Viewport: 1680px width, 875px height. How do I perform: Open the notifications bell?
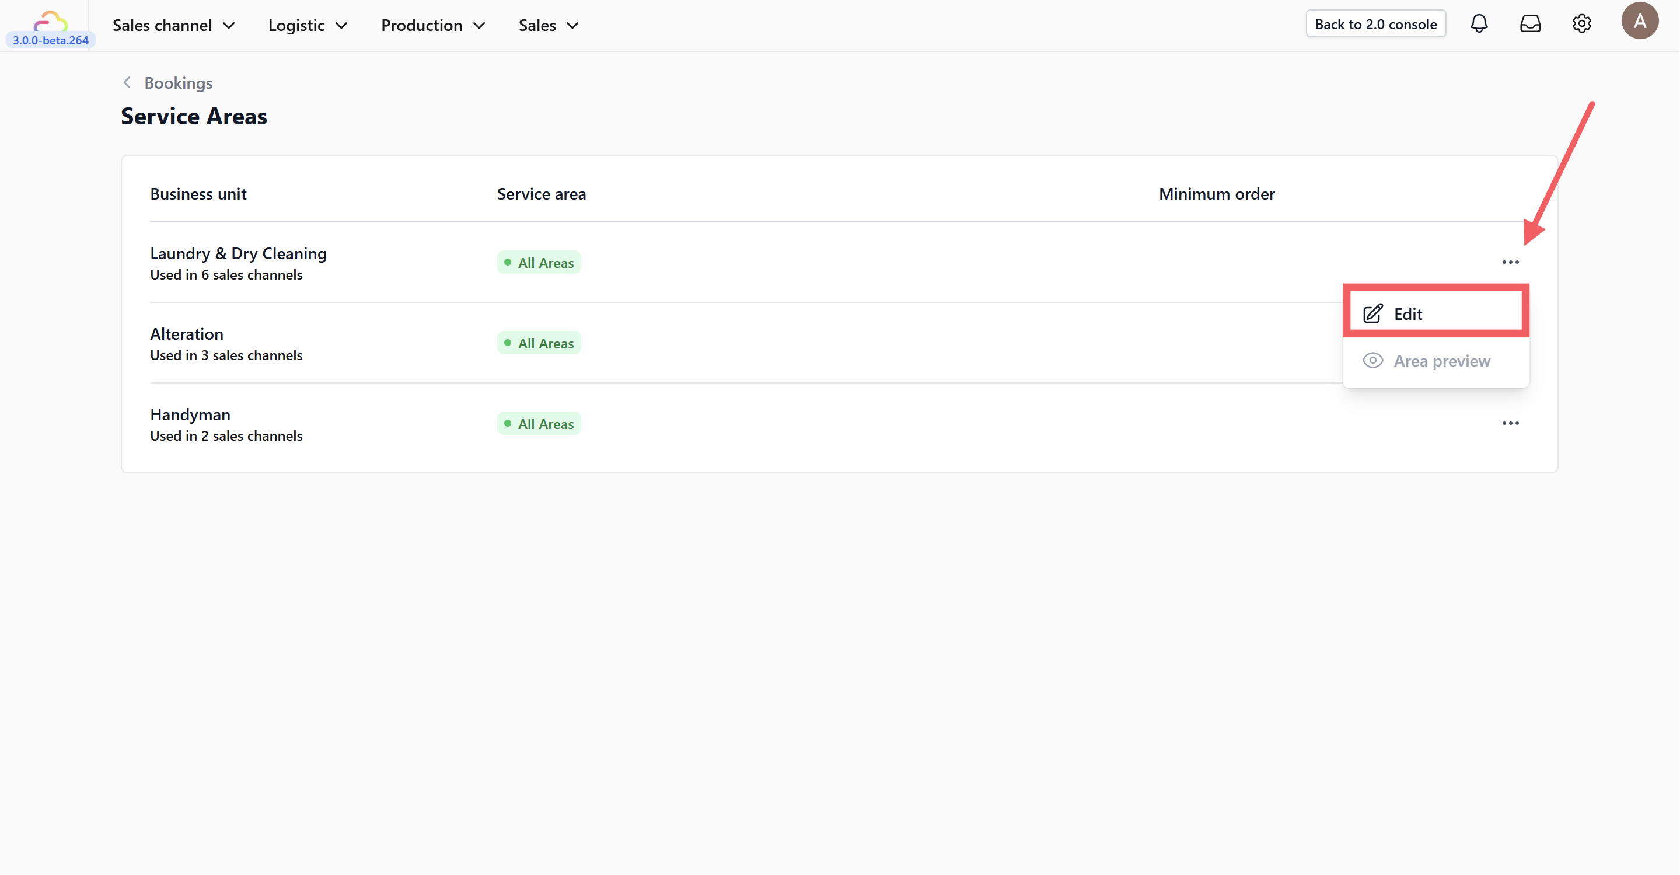(x=1479, y=24)
